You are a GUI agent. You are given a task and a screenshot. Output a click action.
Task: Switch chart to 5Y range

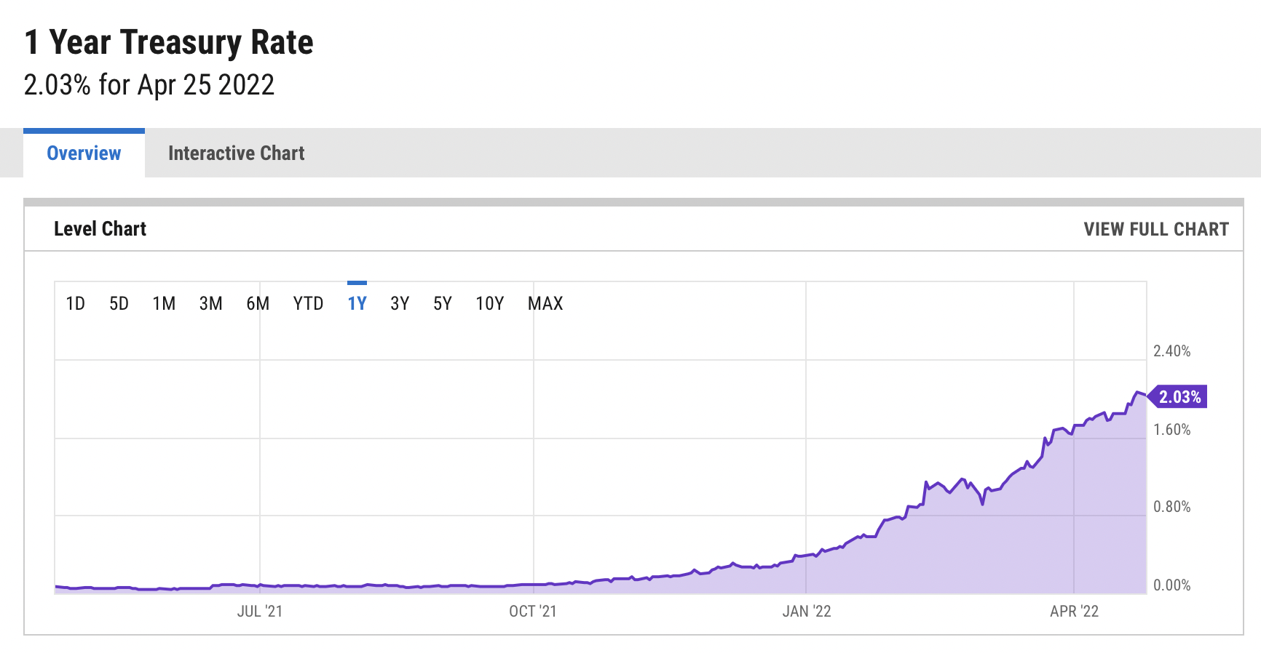point(443,303)
